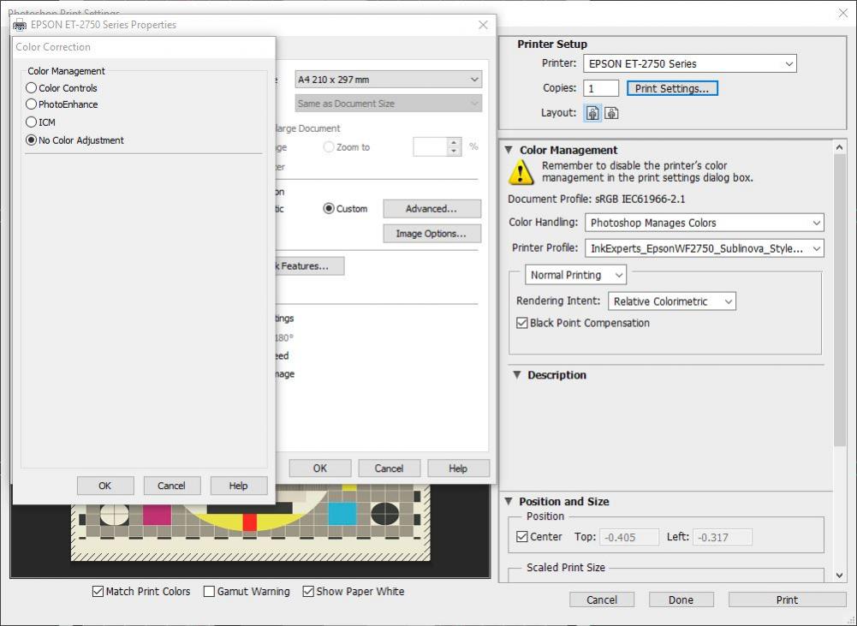Click the Print Settings... button

click(672, 88)
